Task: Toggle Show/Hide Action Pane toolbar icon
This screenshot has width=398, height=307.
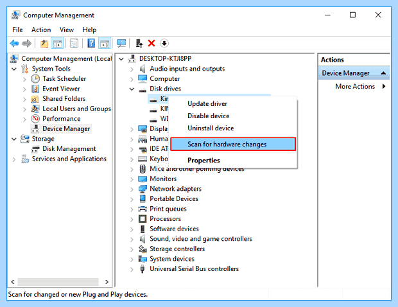Action: pyautogui.click(x=105, y=44)
